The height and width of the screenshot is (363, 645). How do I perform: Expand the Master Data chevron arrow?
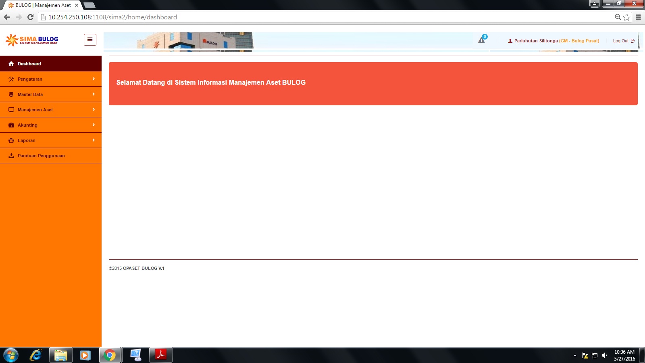tap(94, 94)
